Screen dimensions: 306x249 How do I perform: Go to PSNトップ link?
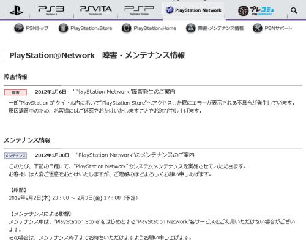coord(37,28)
